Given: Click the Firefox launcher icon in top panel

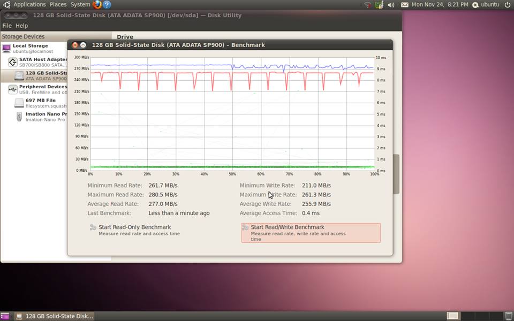Looking at the screenshot, I should pyautogui.click(x=97, y=5).
